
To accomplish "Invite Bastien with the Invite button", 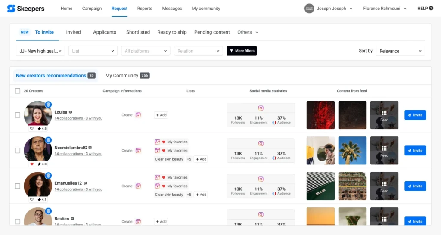I will point(415,221).
